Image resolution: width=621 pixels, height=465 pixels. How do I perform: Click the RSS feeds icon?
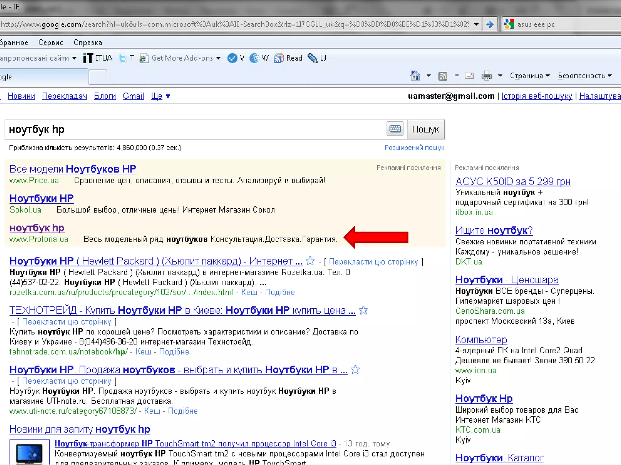[x=443, y=76]
